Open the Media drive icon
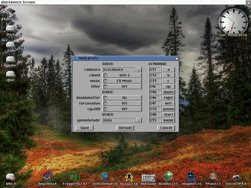Screen dimensions: 251x188 pyautogui.click(x=10, y=60)
